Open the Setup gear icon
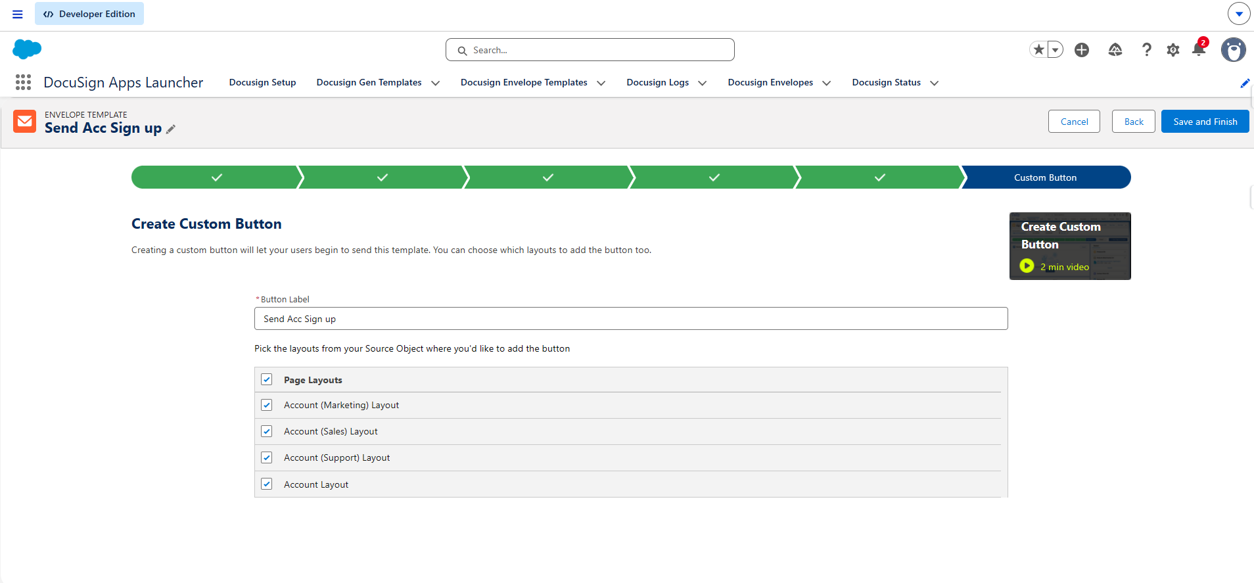1254x583 pixels. coord(1173,50)
